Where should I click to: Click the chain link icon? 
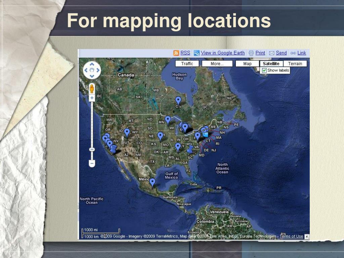(x=293, y=53)
